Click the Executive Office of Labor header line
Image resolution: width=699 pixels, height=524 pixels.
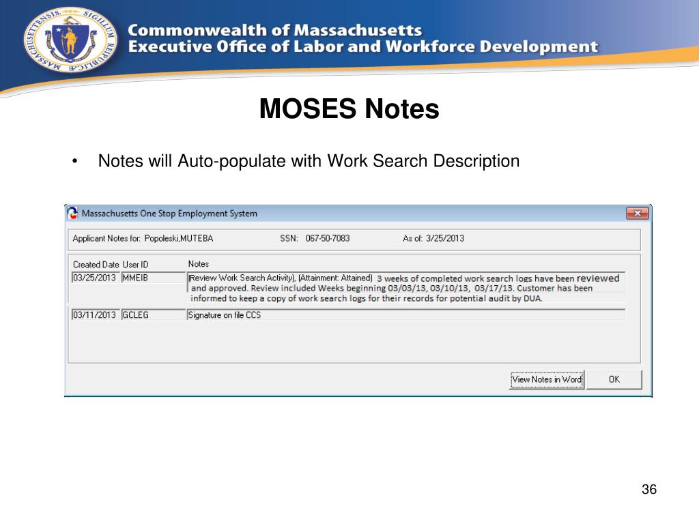(x=363, y=46)
